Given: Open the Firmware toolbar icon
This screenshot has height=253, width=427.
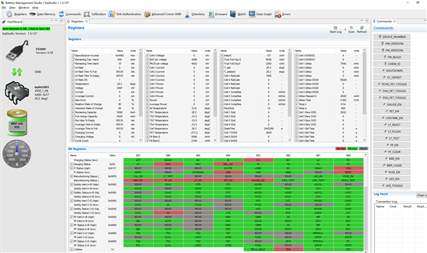Looking at the screenshot, I should pyautogui.click(x=211, y=14).
